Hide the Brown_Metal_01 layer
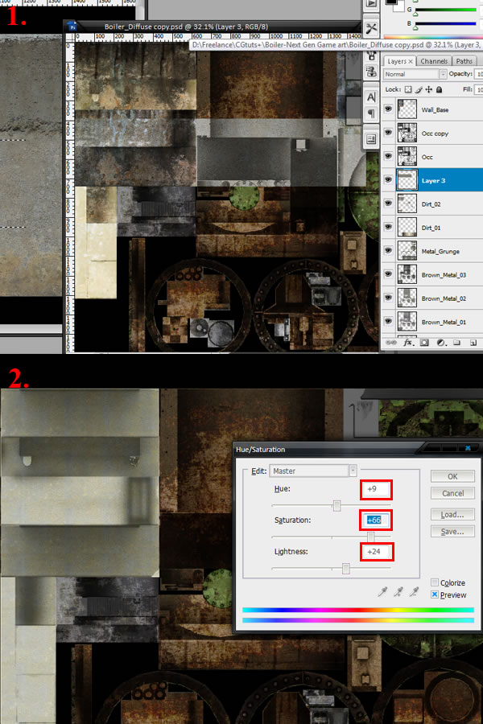 click(x=388, y=321)
